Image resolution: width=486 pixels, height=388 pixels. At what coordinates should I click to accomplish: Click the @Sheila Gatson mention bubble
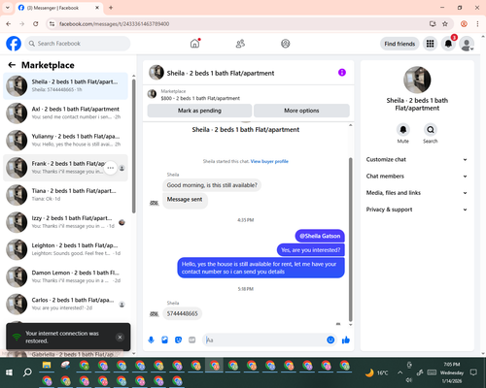tap(320, 236)
